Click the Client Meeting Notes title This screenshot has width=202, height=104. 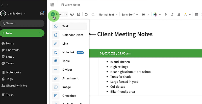125,34
